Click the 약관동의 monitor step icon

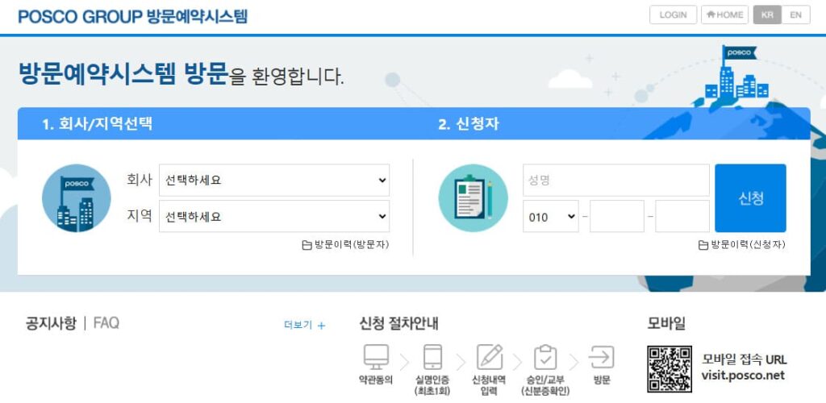[x=376, y=357]
